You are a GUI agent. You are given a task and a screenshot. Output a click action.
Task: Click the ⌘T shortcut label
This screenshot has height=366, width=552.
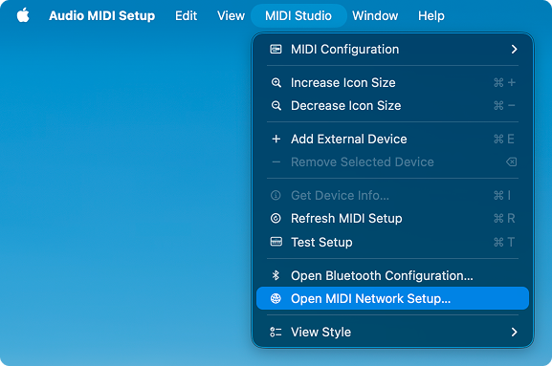tap(504, 242)
